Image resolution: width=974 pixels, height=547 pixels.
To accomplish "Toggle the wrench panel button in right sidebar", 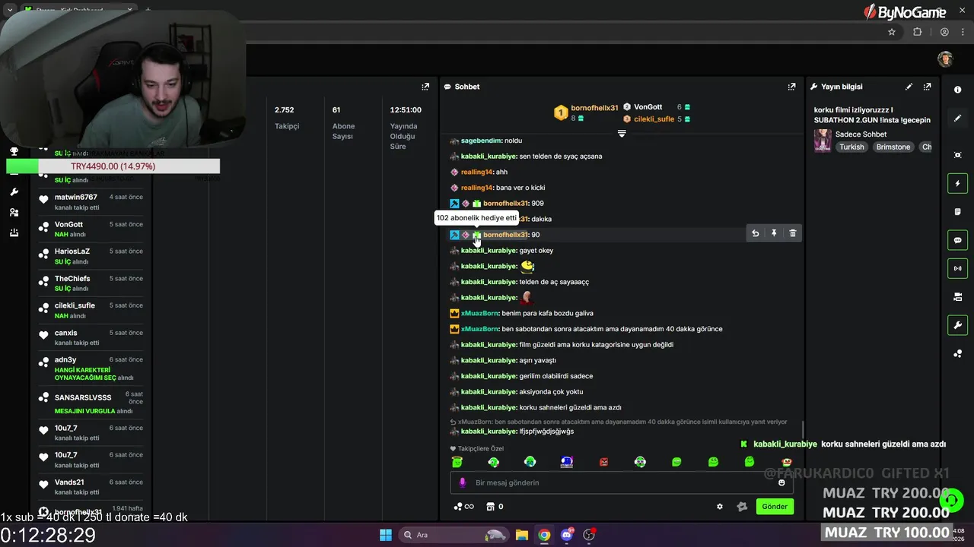I will coord(957,325).
